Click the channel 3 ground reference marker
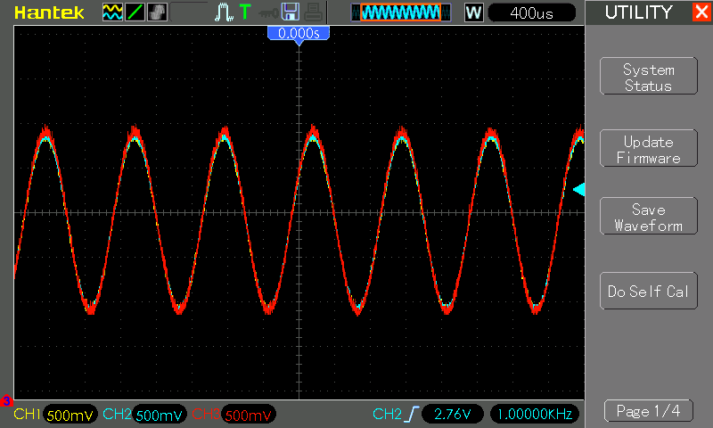The height and width of the screenshot is (428, 713). coord(6,401)
